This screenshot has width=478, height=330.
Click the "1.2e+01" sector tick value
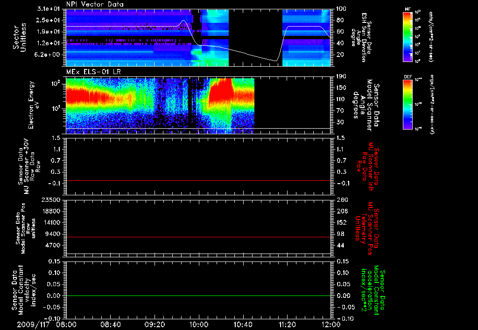(49, 43)
